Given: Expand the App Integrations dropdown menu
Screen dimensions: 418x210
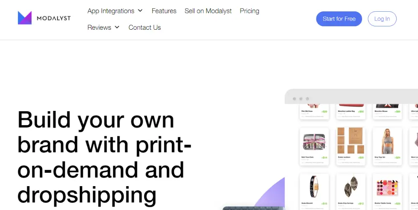Looking at the screenshot, I should pos(115,11).
